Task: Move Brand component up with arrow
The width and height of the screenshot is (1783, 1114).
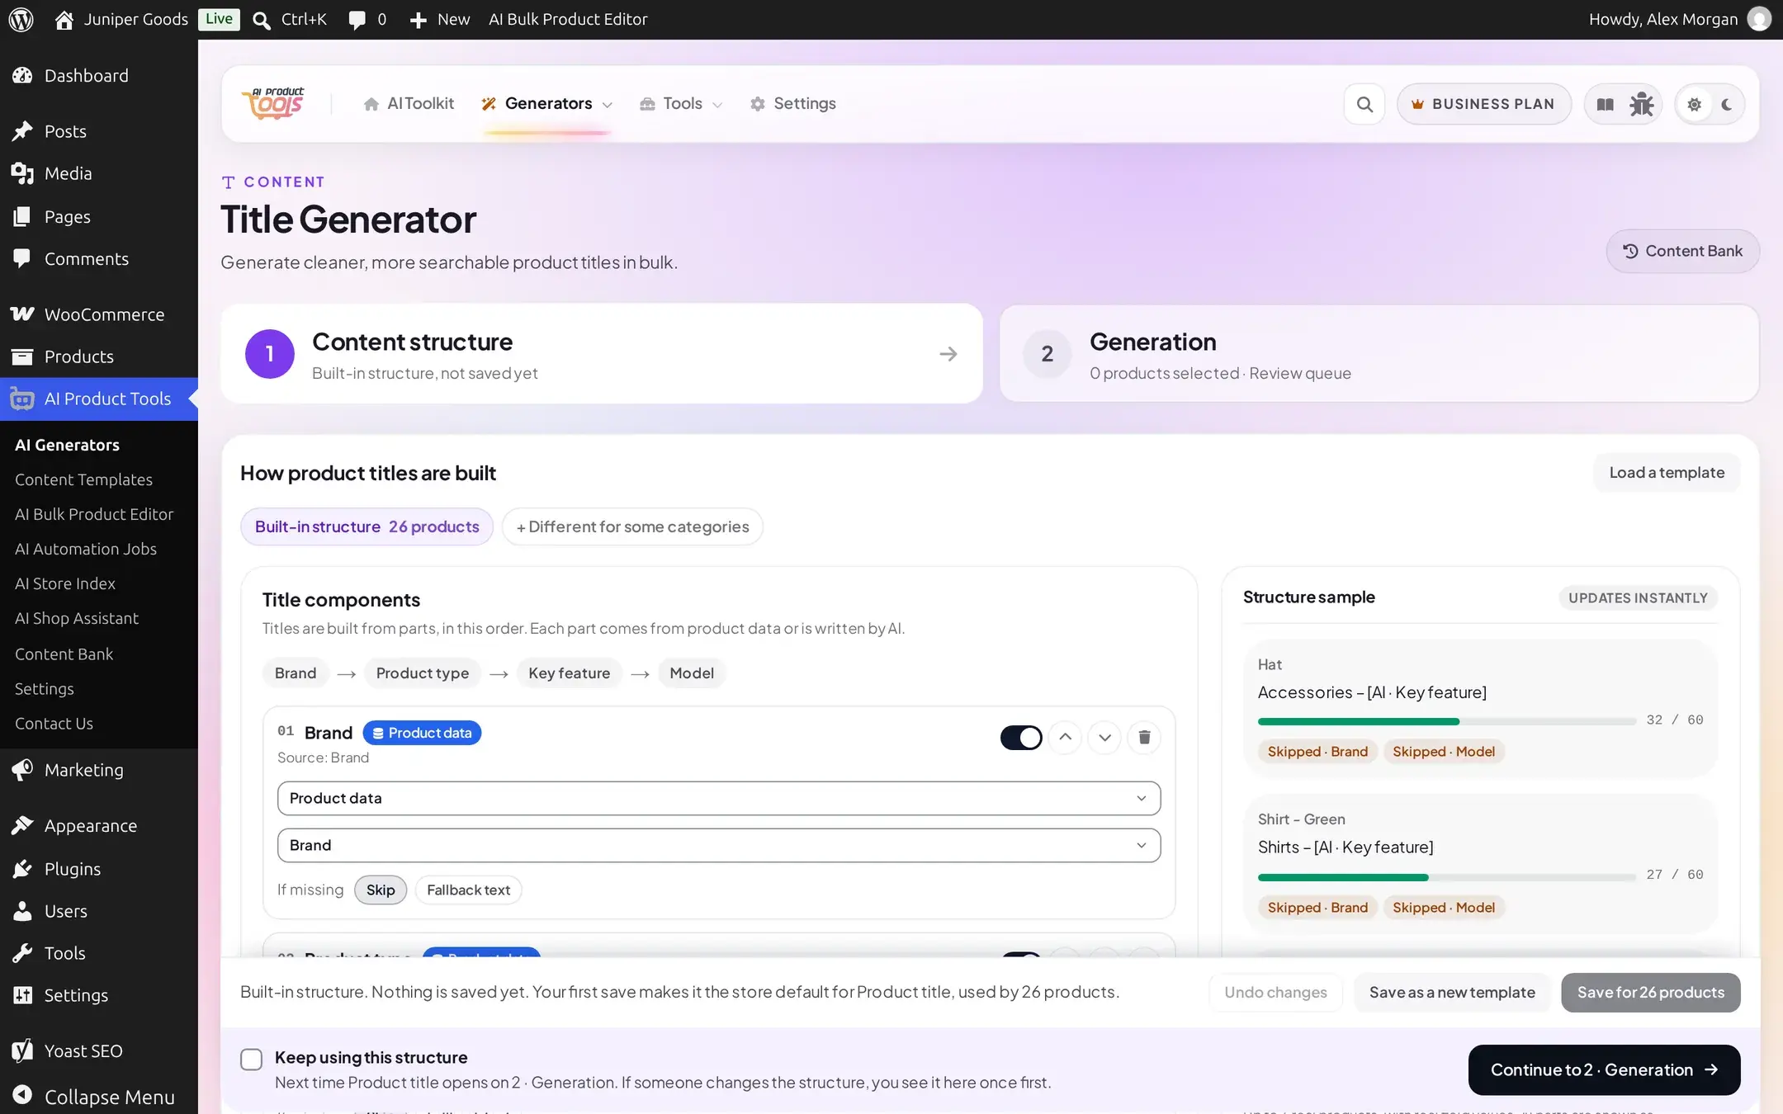Action: [1065, 737]
